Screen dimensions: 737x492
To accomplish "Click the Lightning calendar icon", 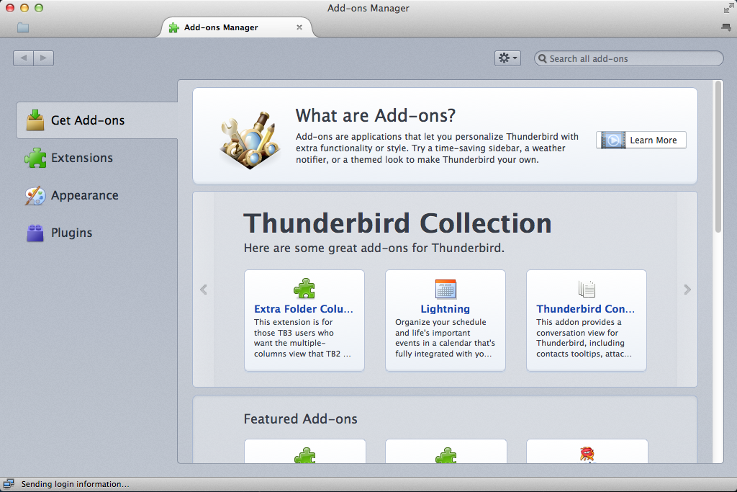I will coord(446,289).
